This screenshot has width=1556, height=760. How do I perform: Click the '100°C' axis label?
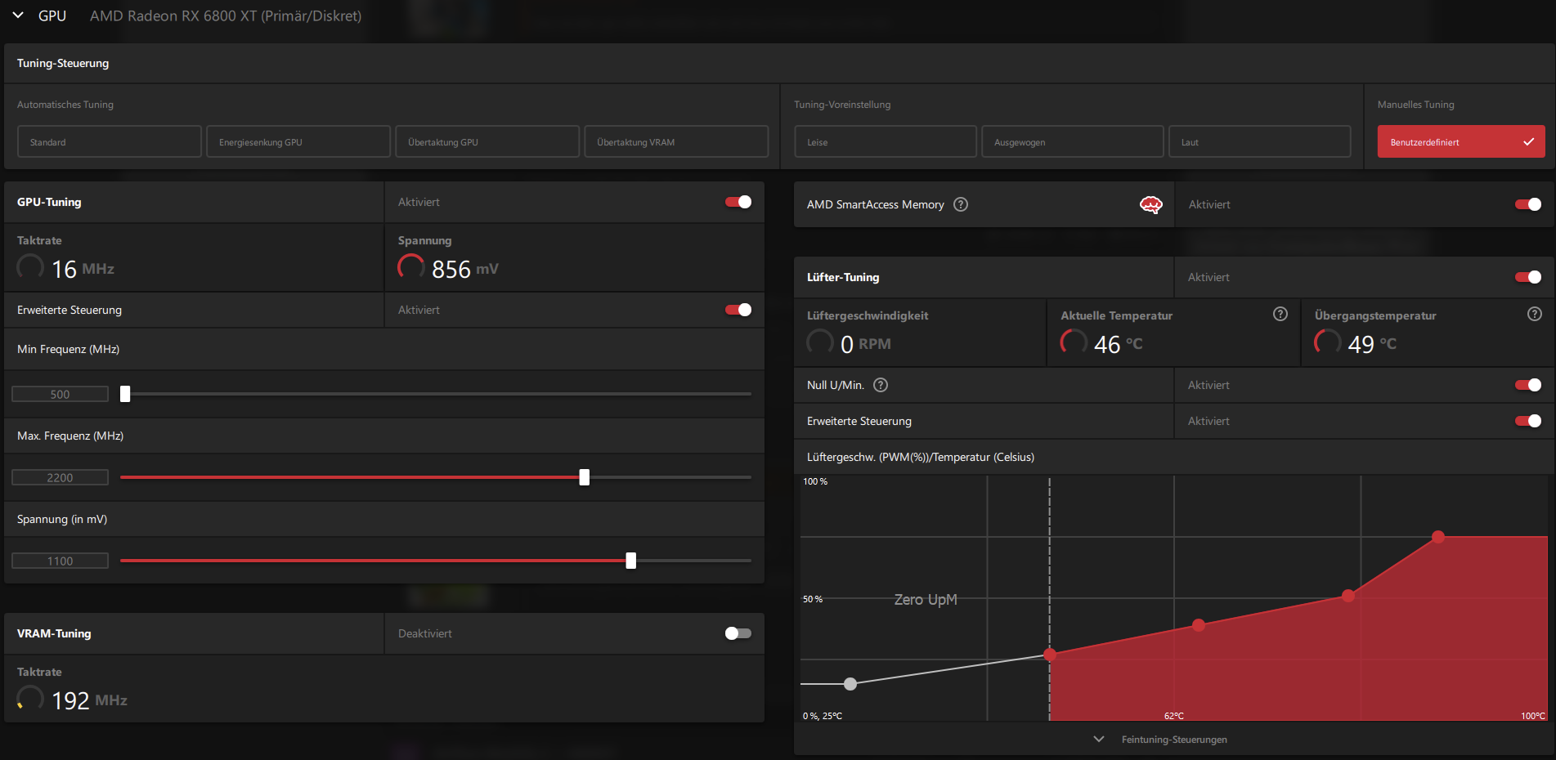pyautogui.click(x=1533, y=716)
